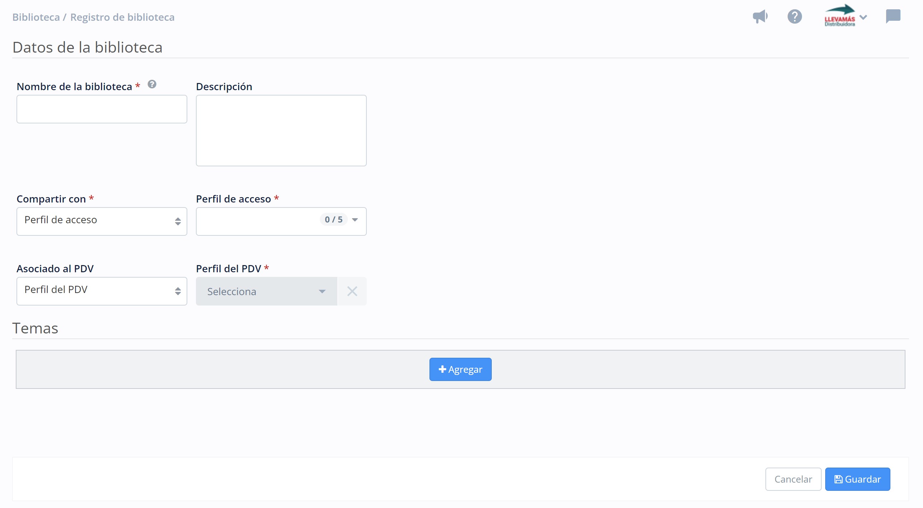923x508 pixels.
Task: Open the Compartir con dropdown
Action: click(x=102, y=221)
